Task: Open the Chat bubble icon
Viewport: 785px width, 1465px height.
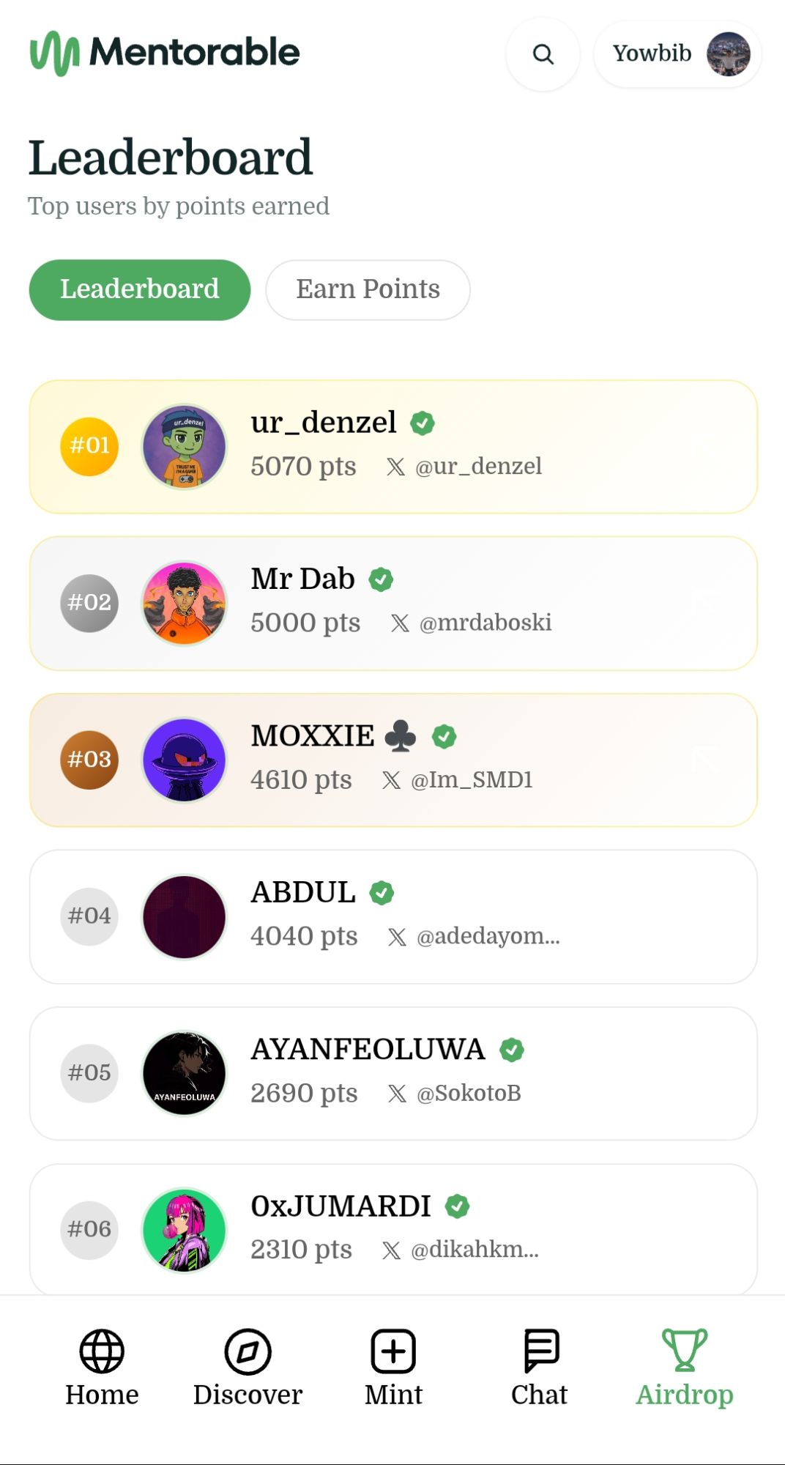Action: (x=540, y=1351)
